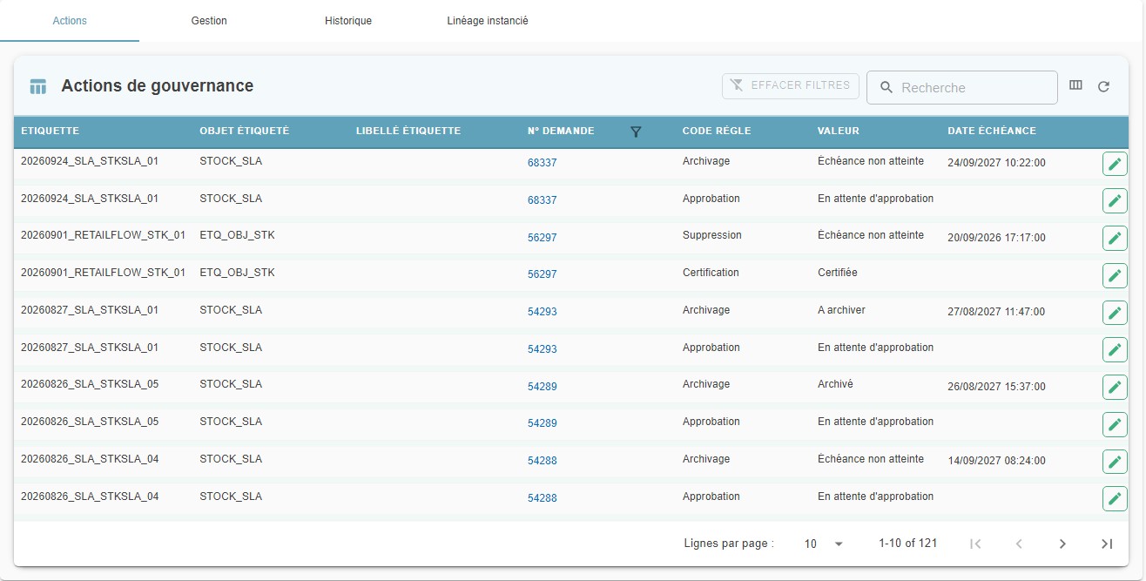Select the date 26/08/2027 15:37:00
The width and height of the screenshot is (1146, 581).
[x=996, y=386]
